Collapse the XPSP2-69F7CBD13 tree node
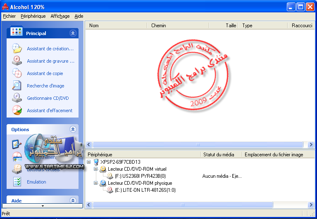 (89, 162)
